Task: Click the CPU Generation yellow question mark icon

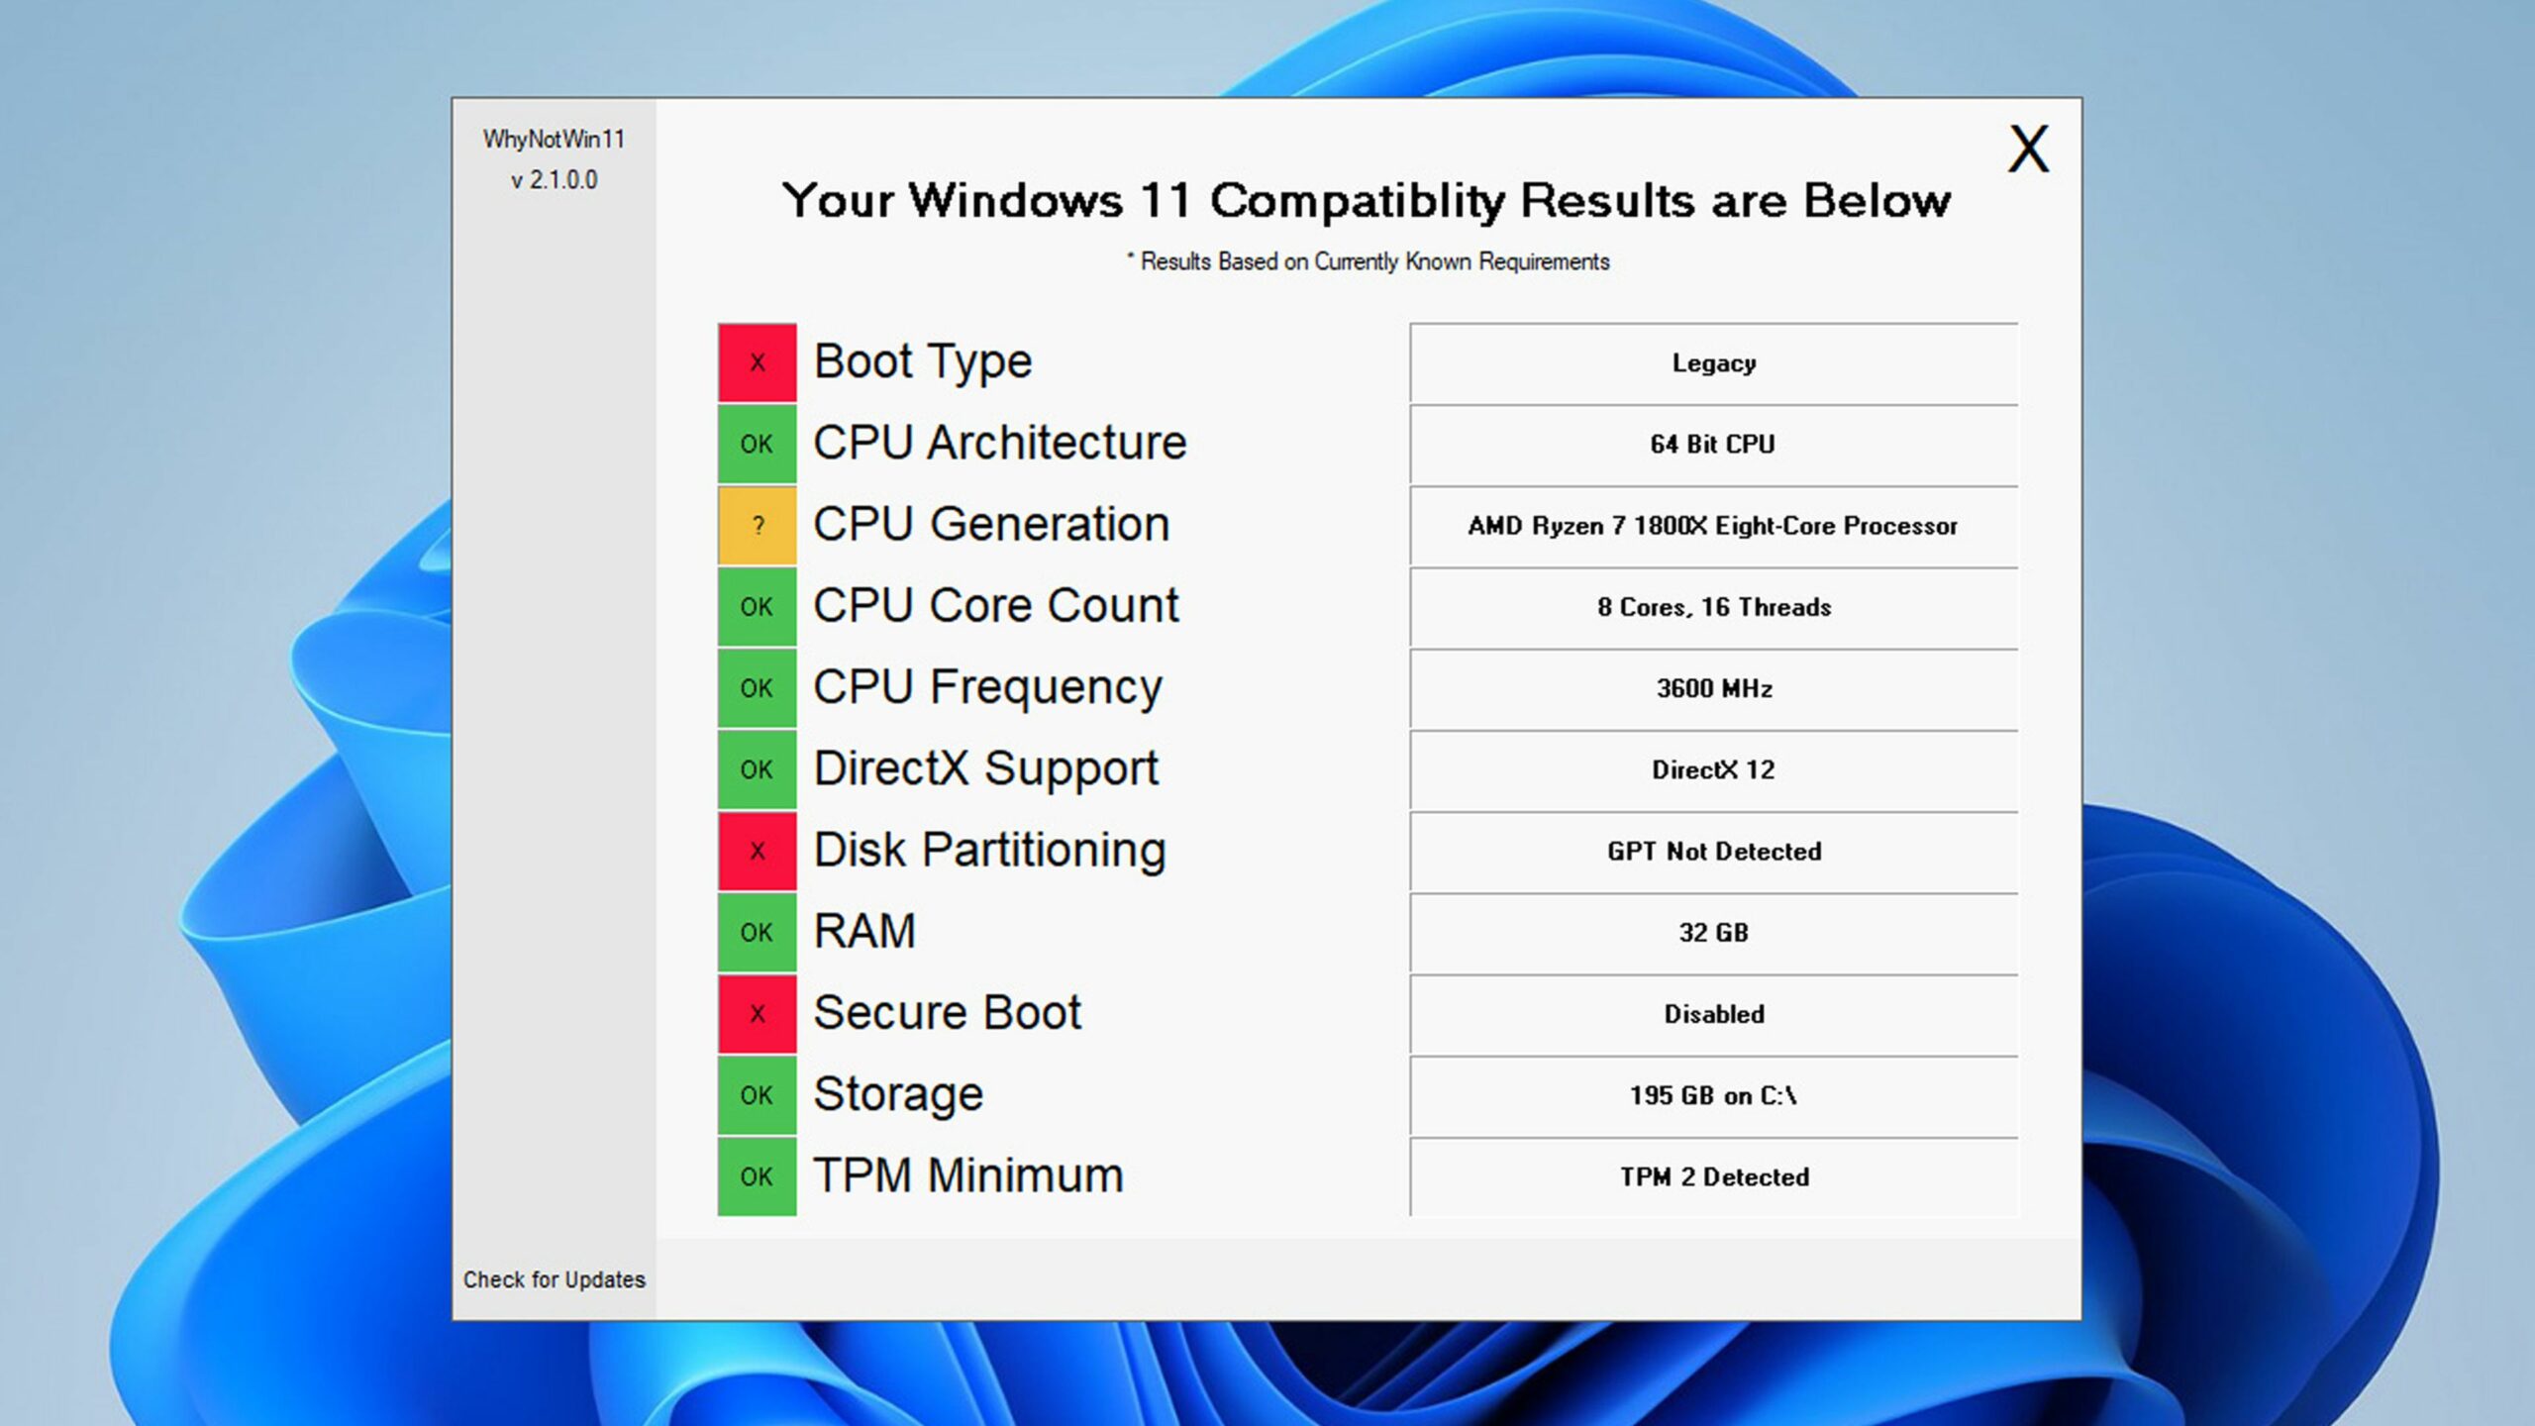Action: (x=756, y=524)
